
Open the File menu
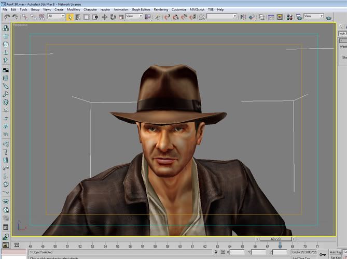[x=5, y=9]
